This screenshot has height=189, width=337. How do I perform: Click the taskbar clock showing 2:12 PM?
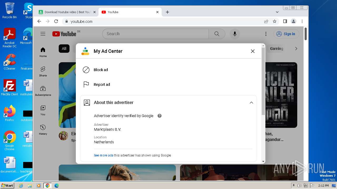tap(324, 186)
